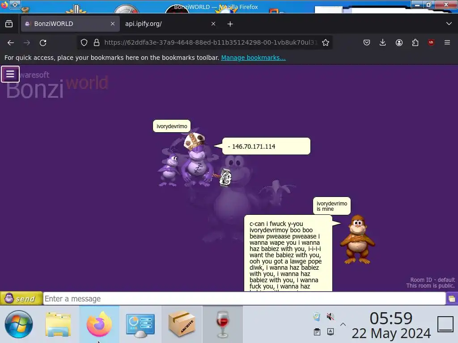
Task: Close the api.ipify.org tab
Action: pos(213,24)
